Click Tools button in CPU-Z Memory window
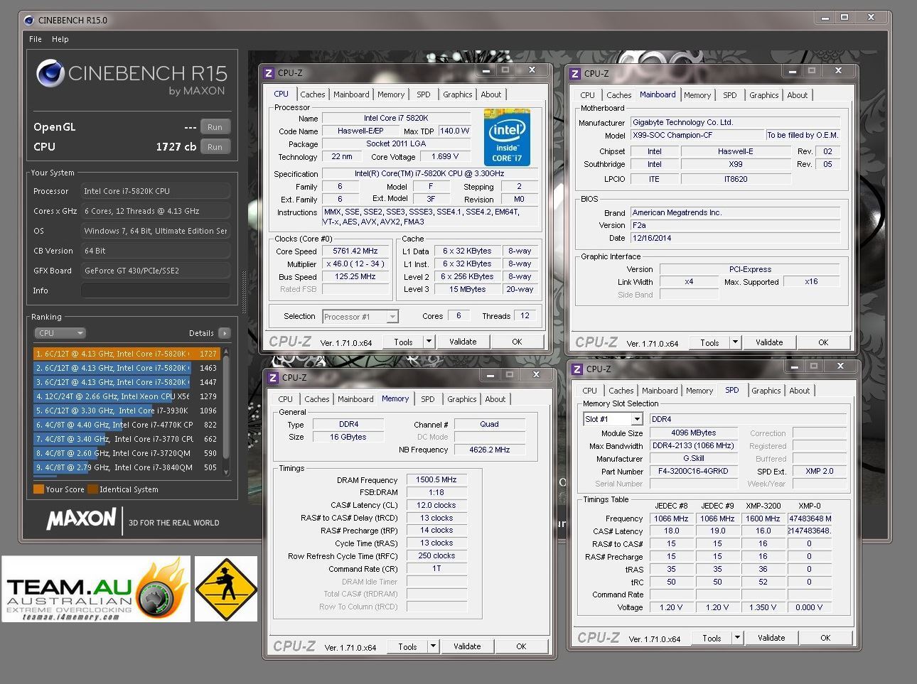917x684 pixels. click(407, 646)
